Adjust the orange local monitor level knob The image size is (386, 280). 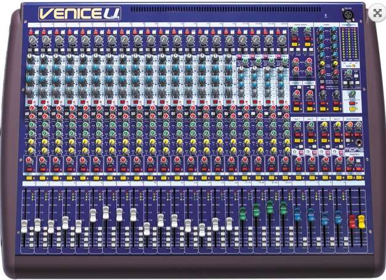(x=348, y=126)
